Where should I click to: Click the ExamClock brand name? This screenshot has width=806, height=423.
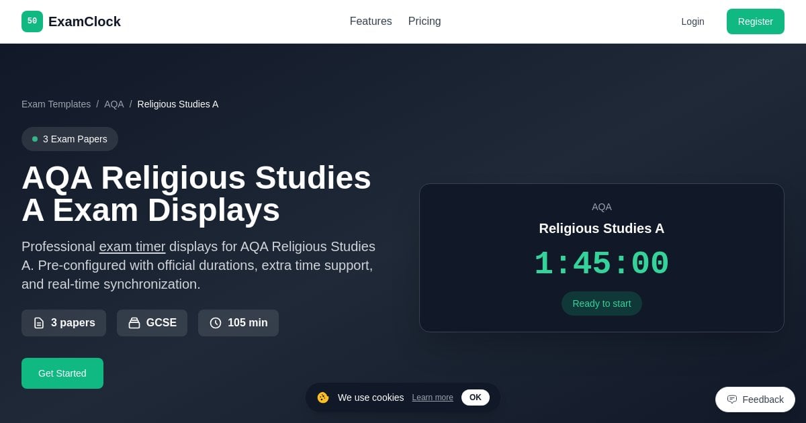(x=85, y=21)
